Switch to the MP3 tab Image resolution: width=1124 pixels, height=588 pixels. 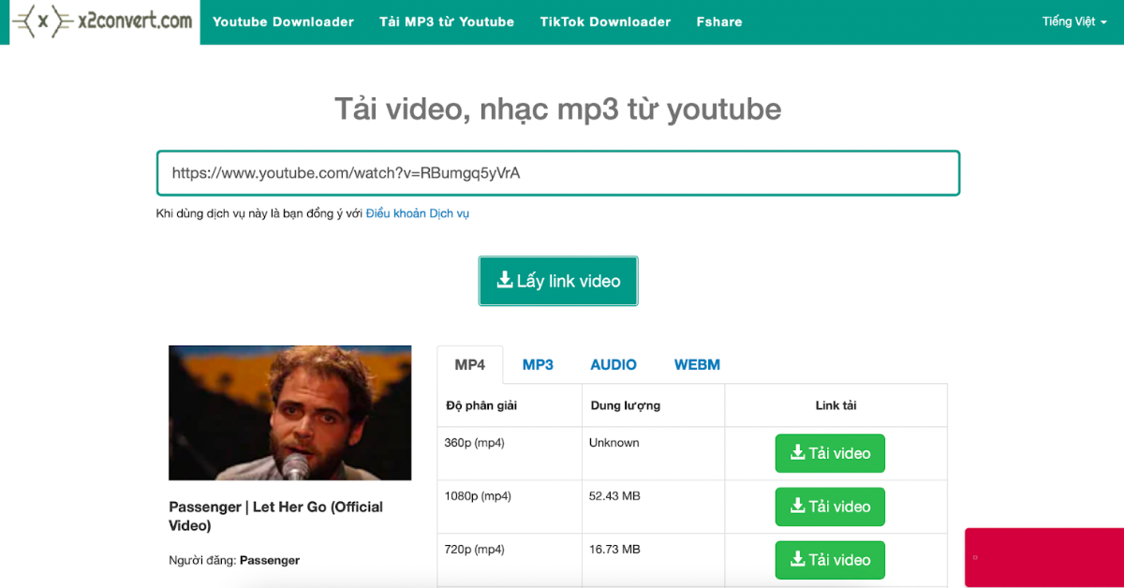pyautogui.click(x=538, y=364)
